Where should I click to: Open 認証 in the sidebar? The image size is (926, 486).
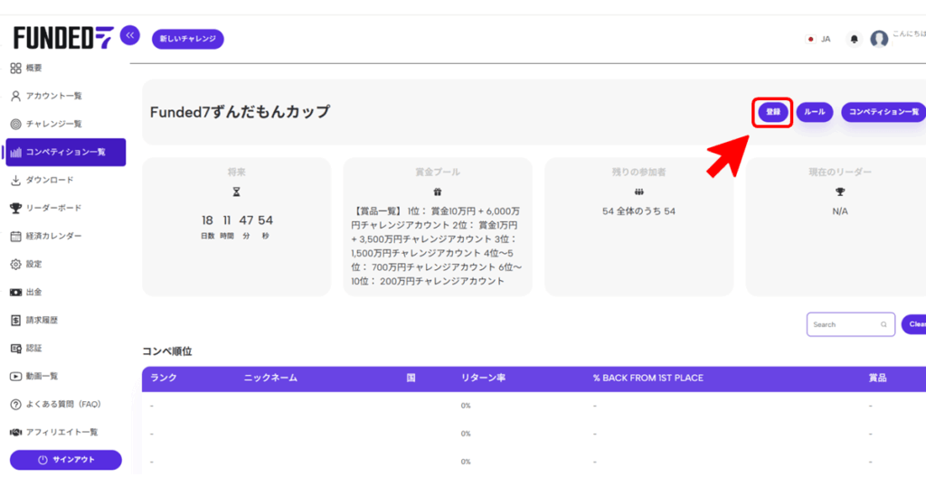(x=33, y=348)
